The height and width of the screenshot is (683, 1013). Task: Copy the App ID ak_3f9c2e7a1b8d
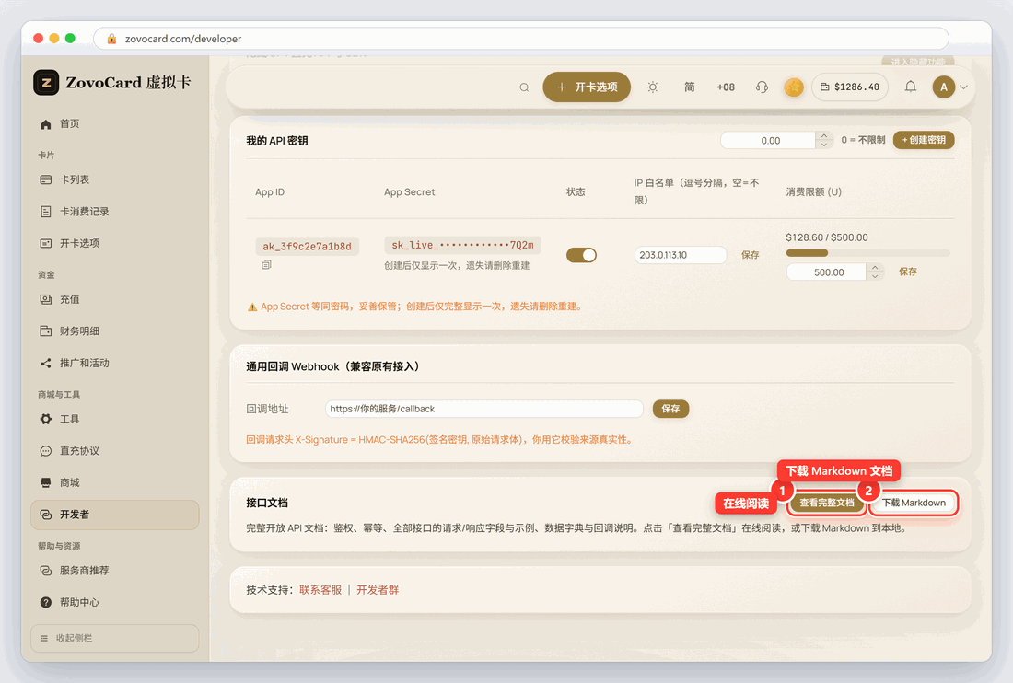tap(266, 265)
